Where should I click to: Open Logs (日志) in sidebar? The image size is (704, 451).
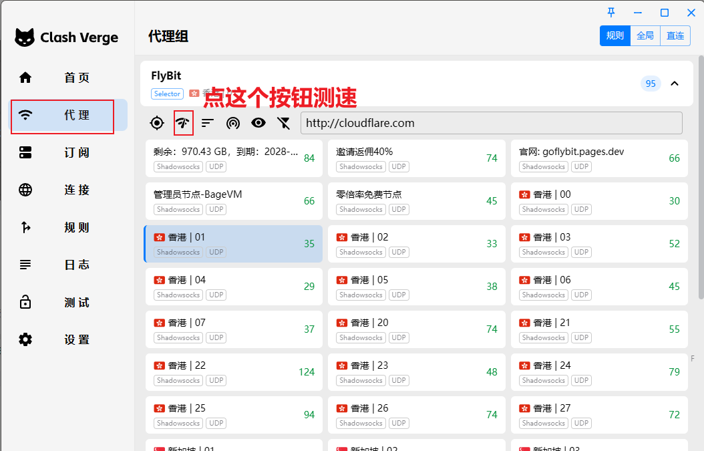[x=68, y=265]
